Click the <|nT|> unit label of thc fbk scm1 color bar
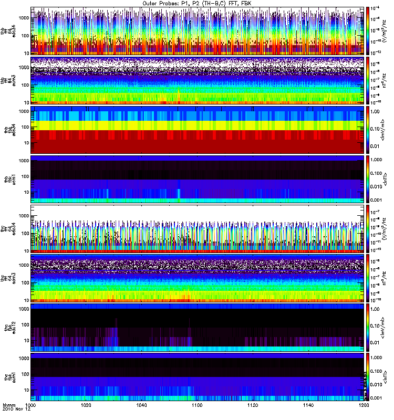394x420 pixels. pyautogui.click(x=386, y=376)
